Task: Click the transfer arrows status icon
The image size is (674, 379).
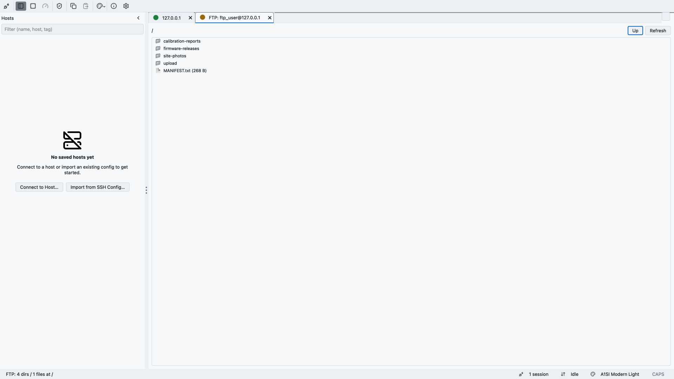Action: (563, 374)
